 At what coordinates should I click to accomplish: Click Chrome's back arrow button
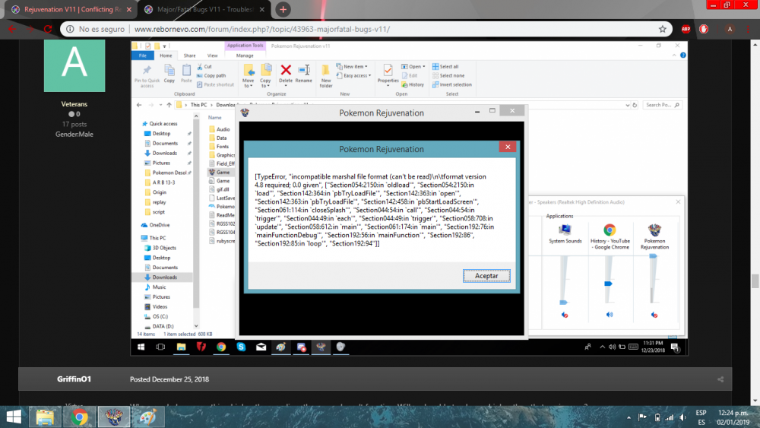click(12, 29)
